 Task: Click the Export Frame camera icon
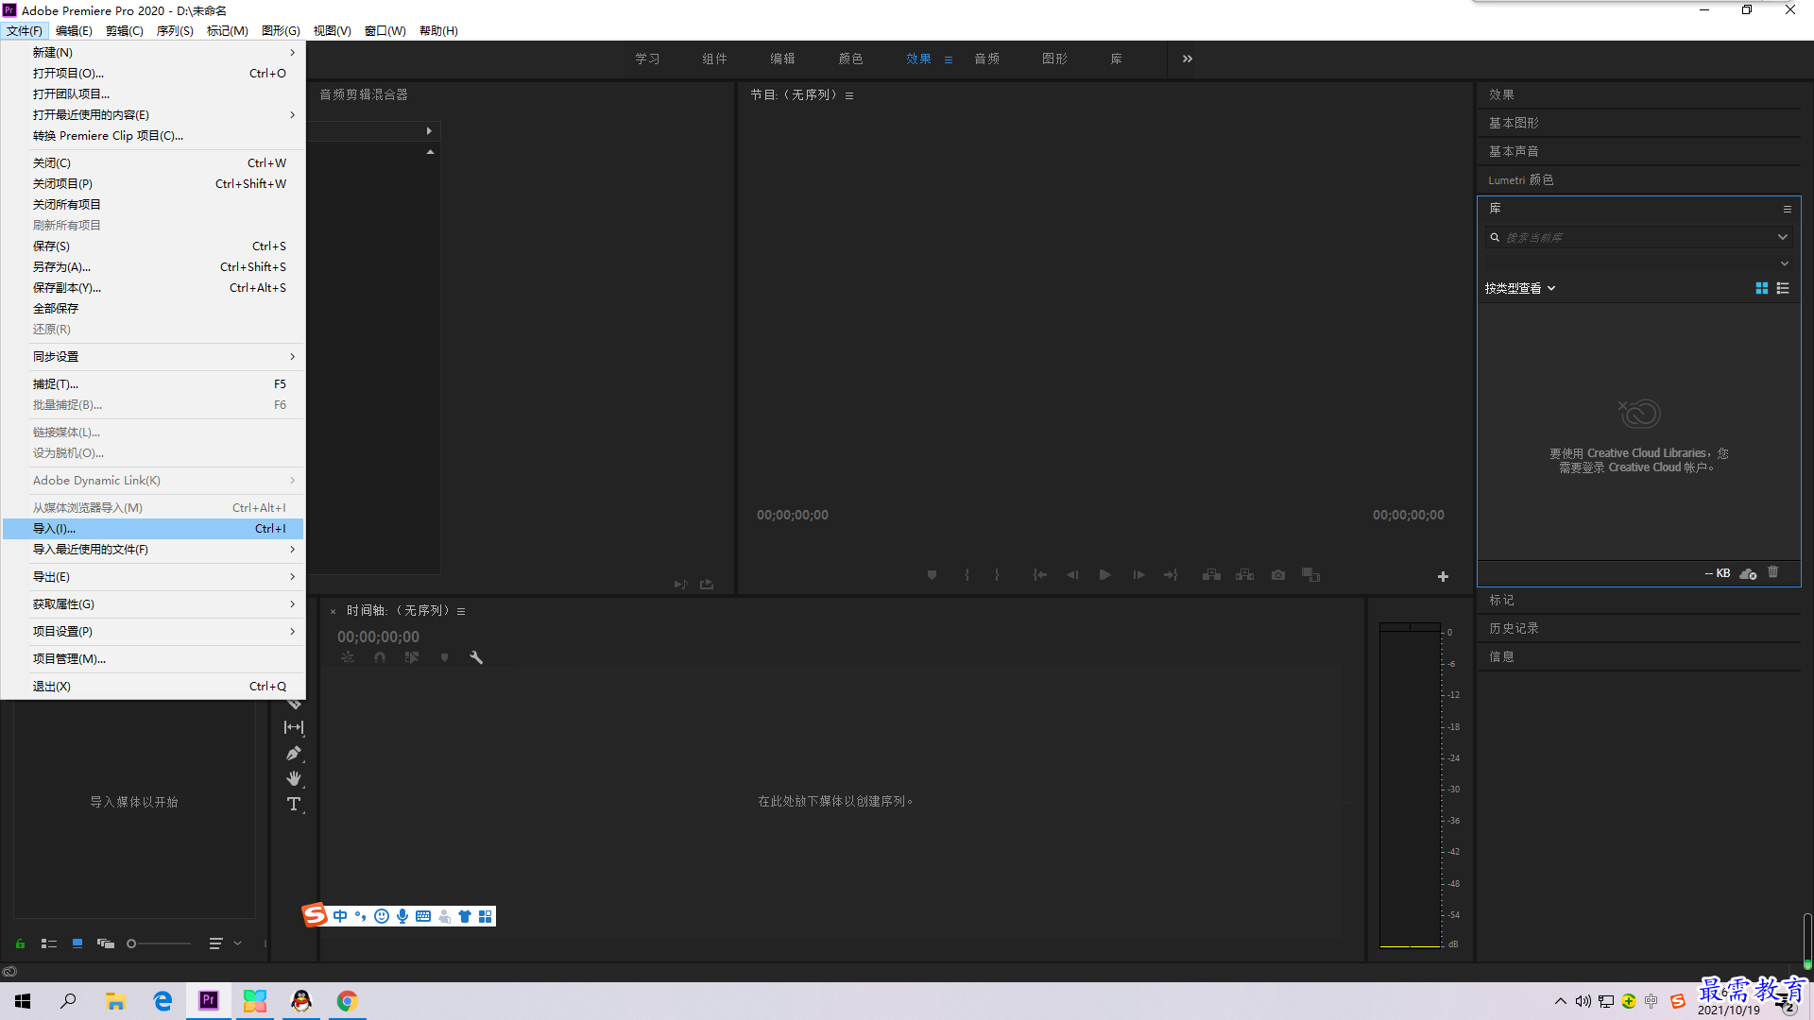(x=1278, y=574)
